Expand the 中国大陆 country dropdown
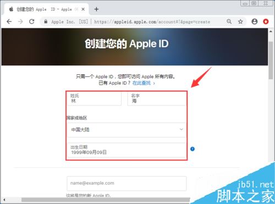The height and width of the screenshot is (204, 275). pos(127,130)
